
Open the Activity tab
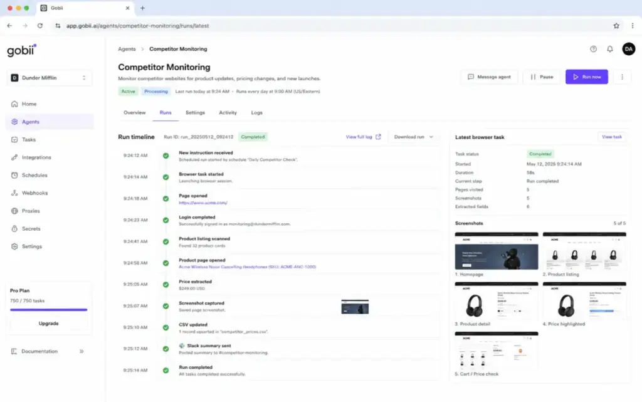[228, 113]
